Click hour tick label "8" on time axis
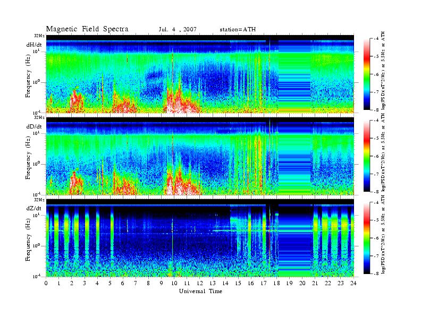This screenshot has width=421, height=325. 148,283
